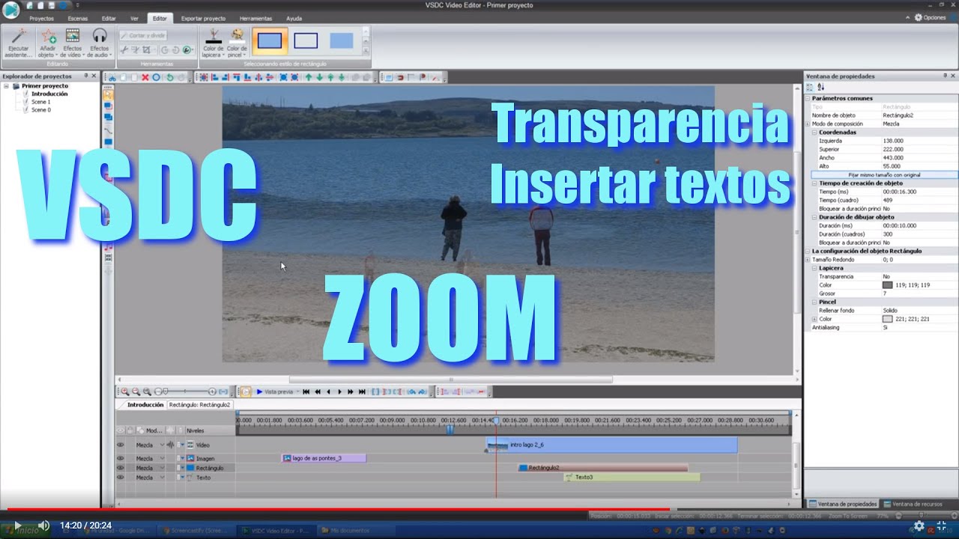959x539 pixels.
Task: Jump to the start of the timeline
Action: pos(306,392)
